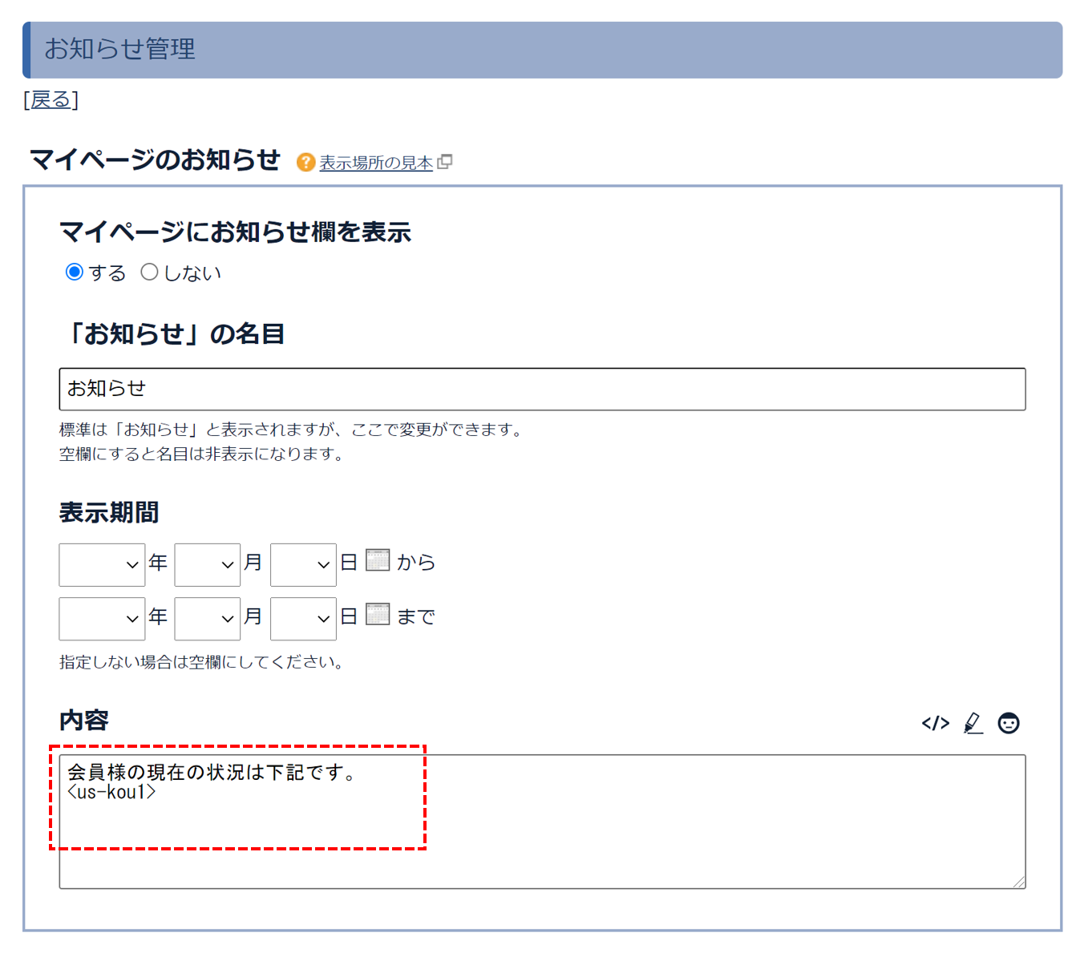Open the 表示場所の見本 sample link

point(375,161)
